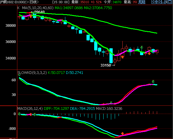Open the 周期 period selector
173x139 pixels.
coord(142,2)
